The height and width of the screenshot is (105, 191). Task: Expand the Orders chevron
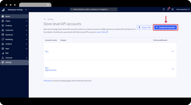27,21
